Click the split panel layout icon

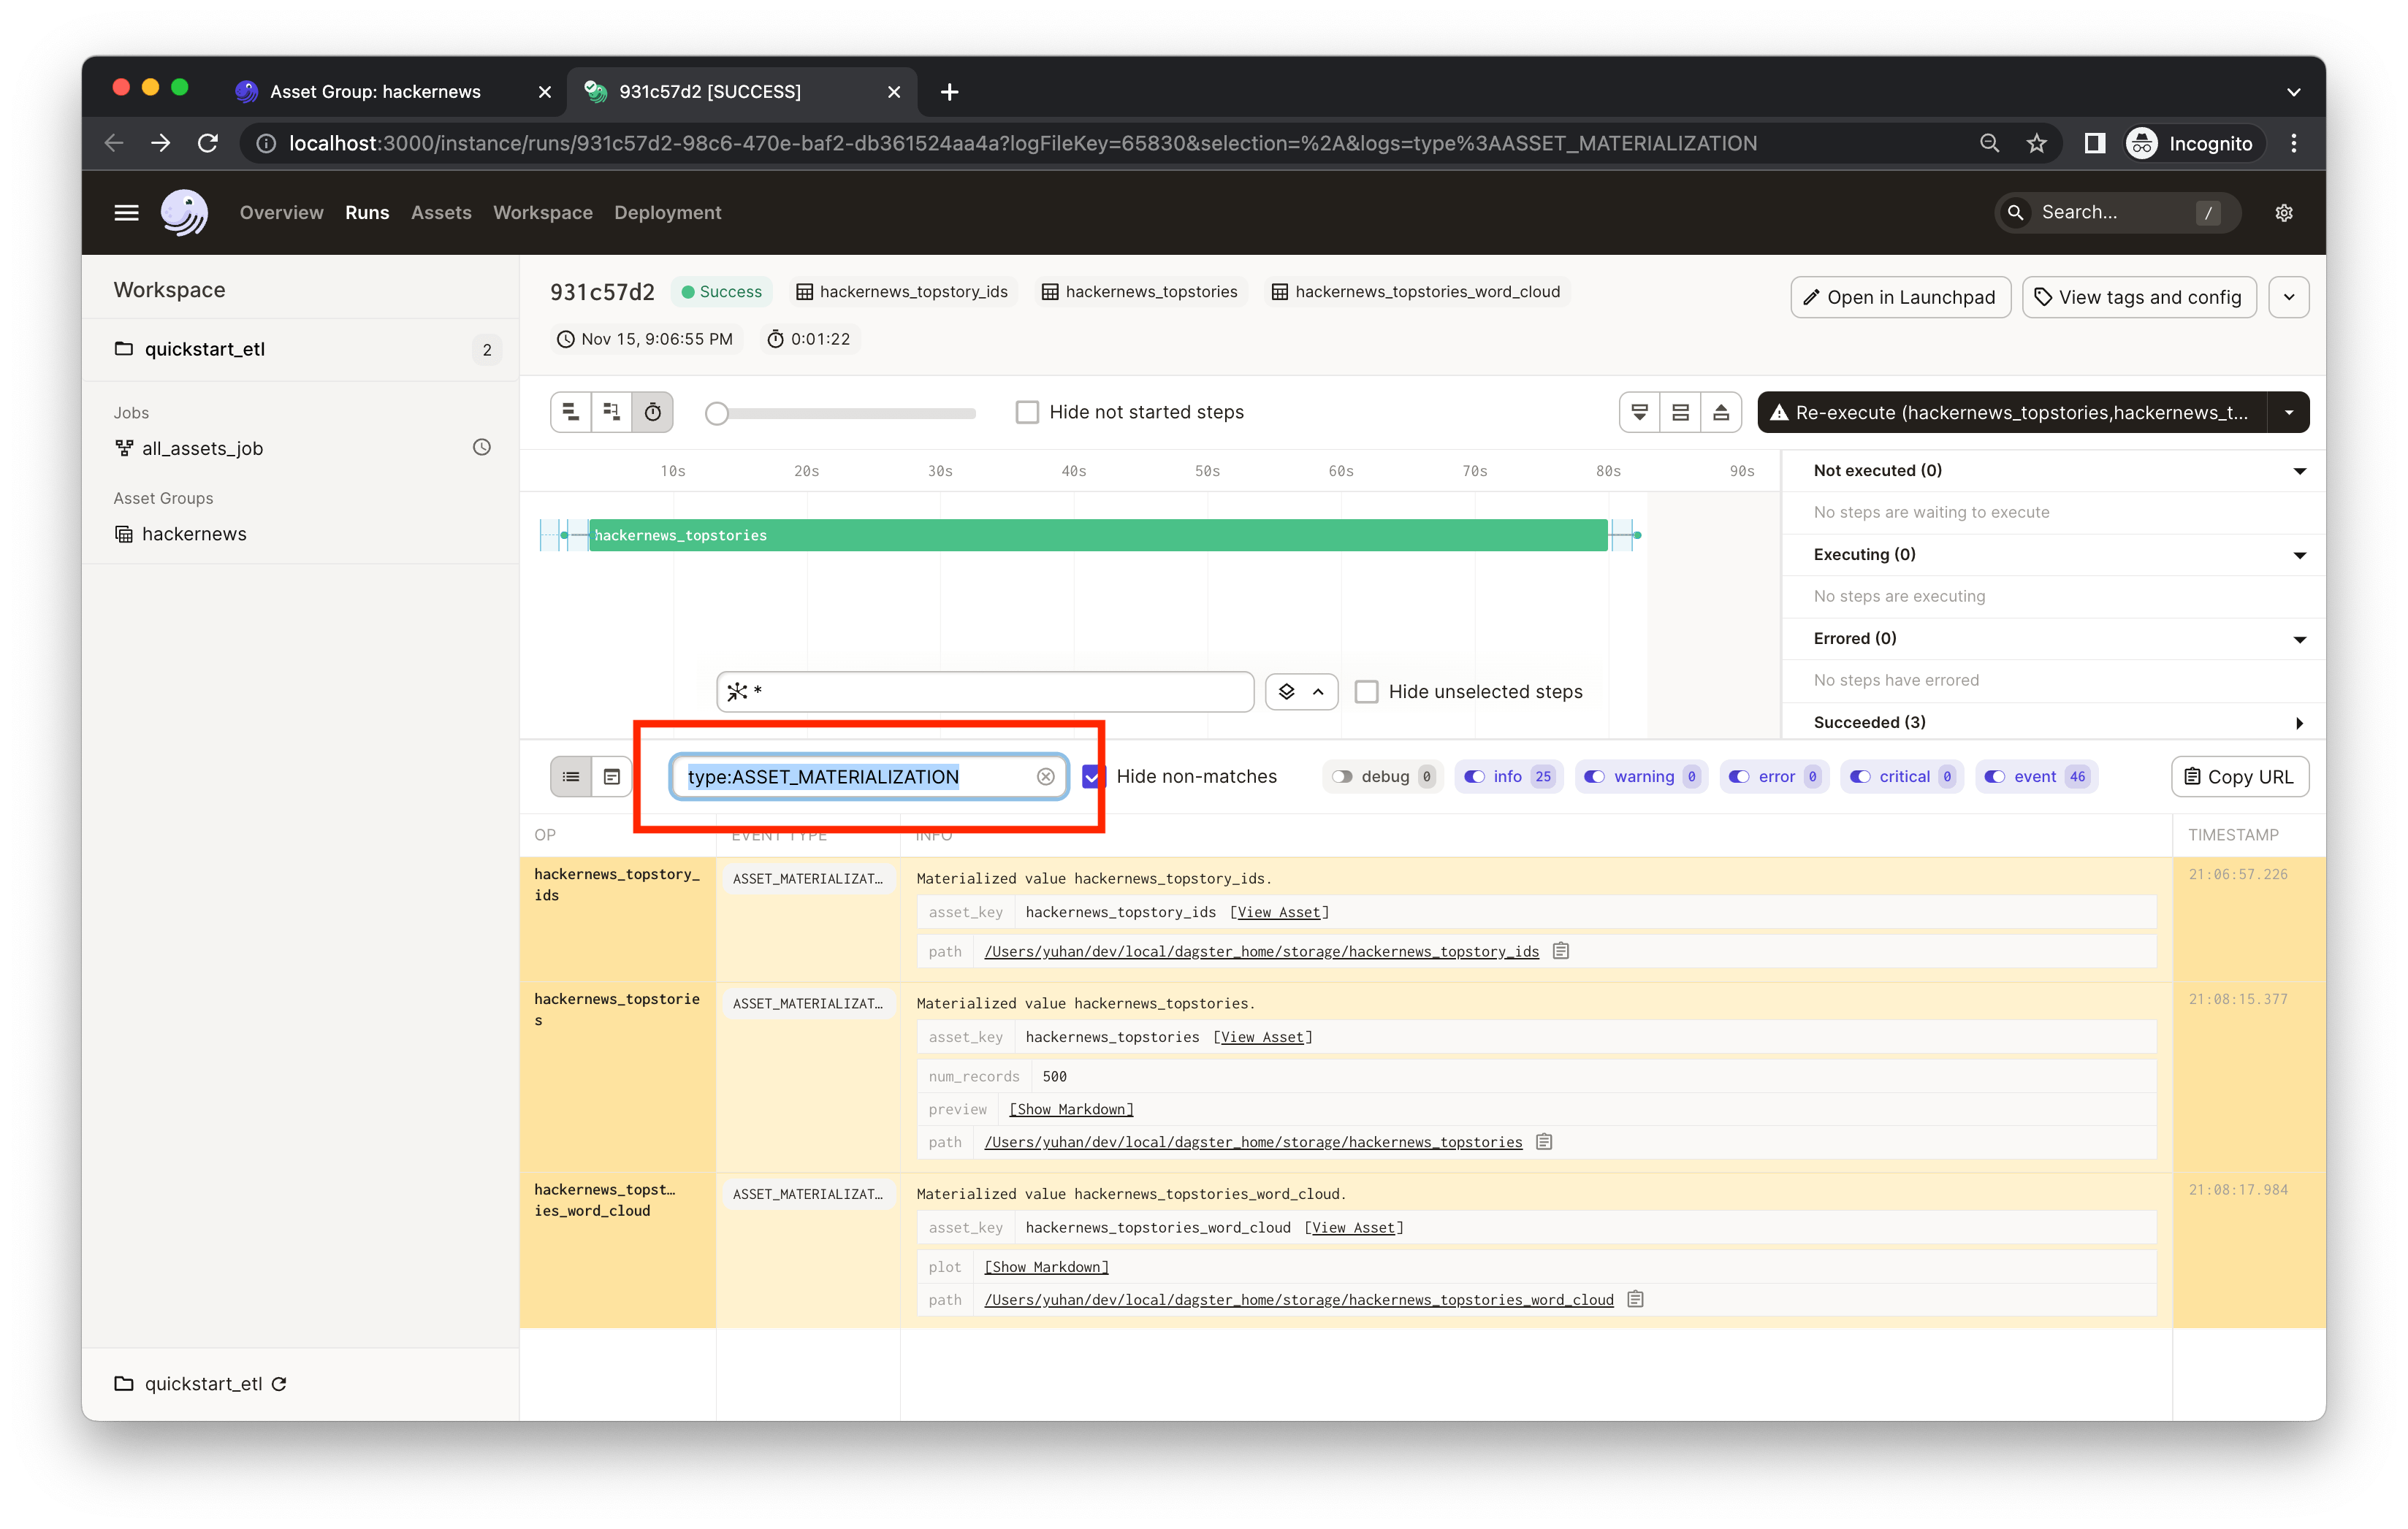coord(1680,412)
